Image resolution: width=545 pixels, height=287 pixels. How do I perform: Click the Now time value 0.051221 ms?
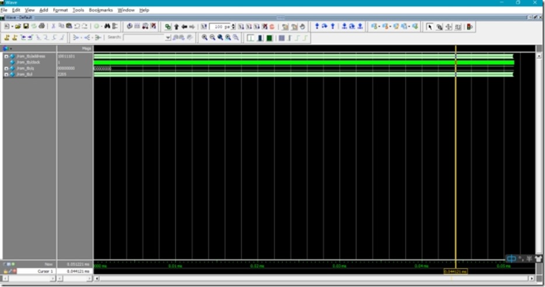78,264
